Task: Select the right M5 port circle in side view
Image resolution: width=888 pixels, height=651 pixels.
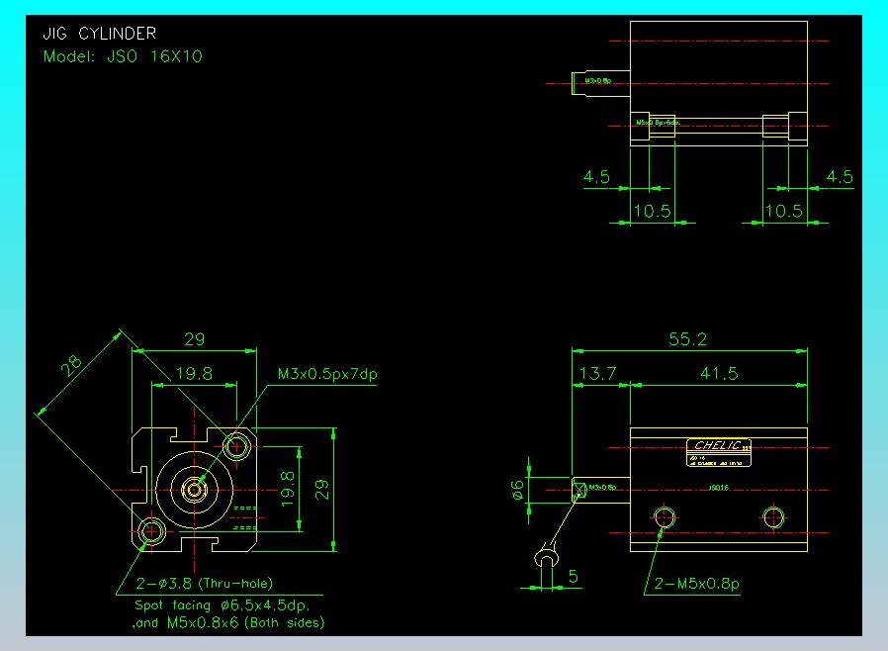Action: tap(773, 517)
